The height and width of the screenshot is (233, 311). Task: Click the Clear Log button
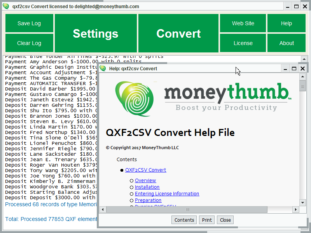(x=29, y=43)
